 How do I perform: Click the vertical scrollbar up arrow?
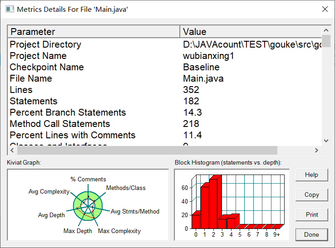tap(326, 30)
